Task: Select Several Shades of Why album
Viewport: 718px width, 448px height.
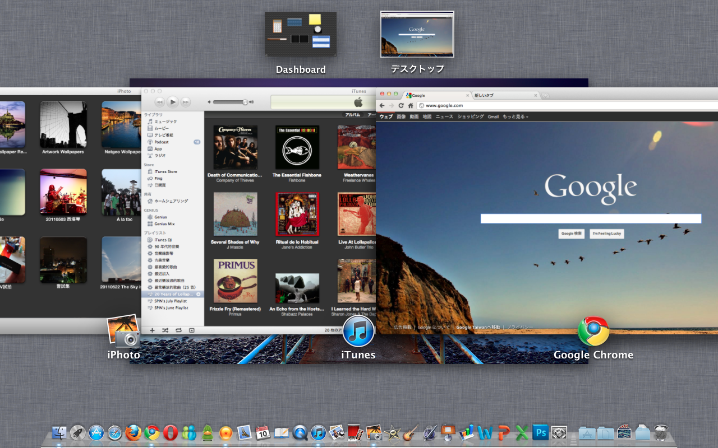Action: (236, 214)
